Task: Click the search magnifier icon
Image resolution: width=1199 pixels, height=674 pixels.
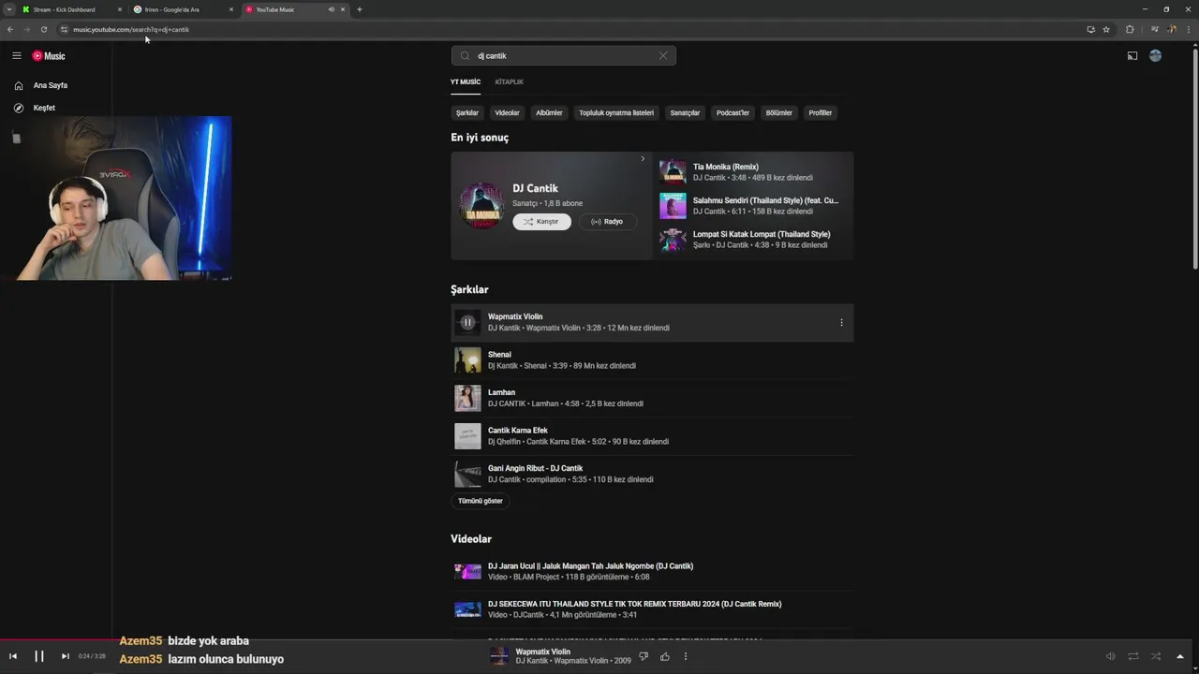Action: [x=465, y=55]
